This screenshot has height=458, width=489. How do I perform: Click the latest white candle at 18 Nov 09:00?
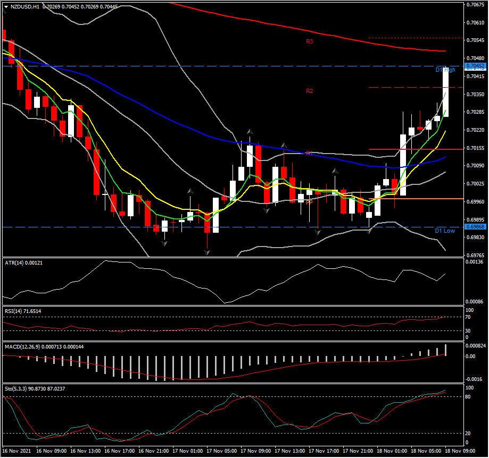tap(446, 92)
